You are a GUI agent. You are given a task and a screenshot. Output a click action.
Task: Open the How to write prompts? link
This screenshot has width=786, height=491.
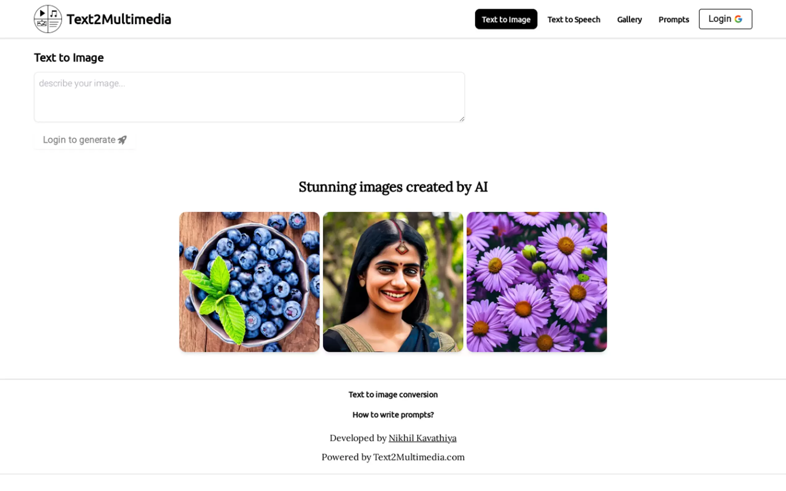tap(393, 415)
